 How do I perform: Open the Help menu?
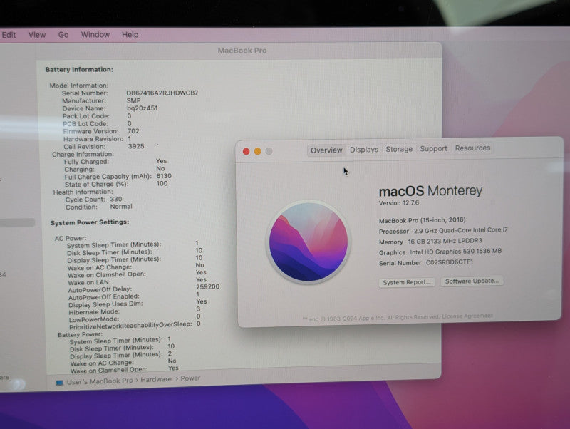(x=130, y=34)
